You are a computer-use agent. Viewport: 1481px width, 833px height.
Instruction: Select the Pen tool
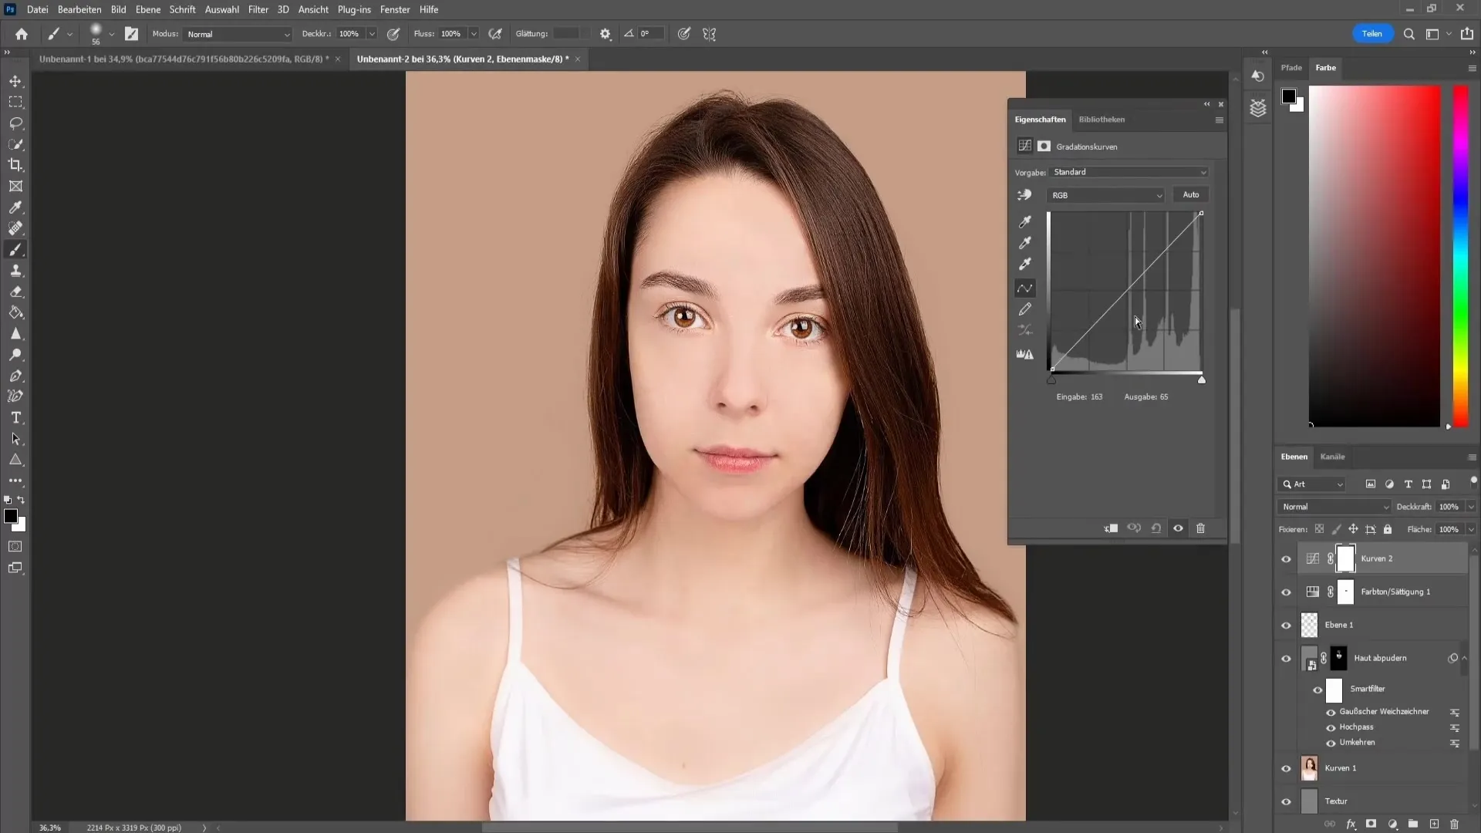[x=15, y=376]
